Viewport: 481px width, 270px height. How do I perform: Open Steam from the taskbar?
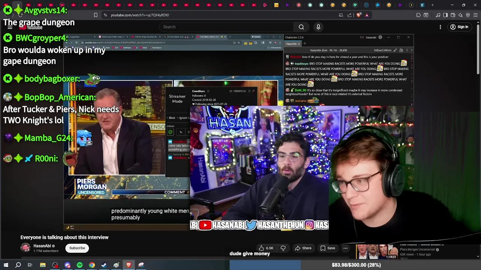click(104, 265)
